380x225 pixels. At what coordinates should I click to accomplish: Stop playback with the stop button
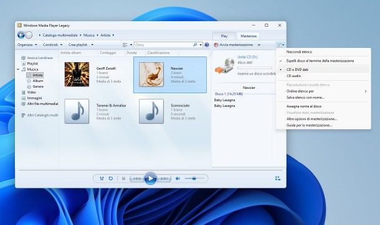point(123,178)
